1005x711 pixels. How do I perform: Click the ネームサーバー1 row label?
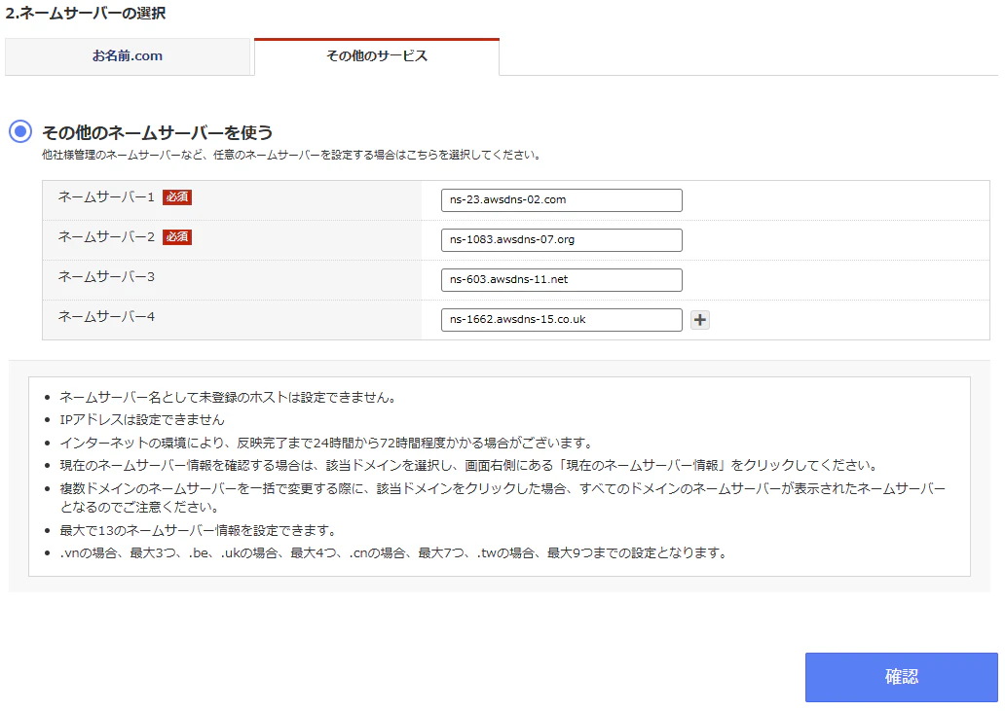[x=106, y=197]
